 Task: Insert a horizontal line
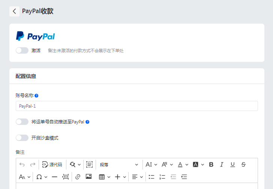54,177
